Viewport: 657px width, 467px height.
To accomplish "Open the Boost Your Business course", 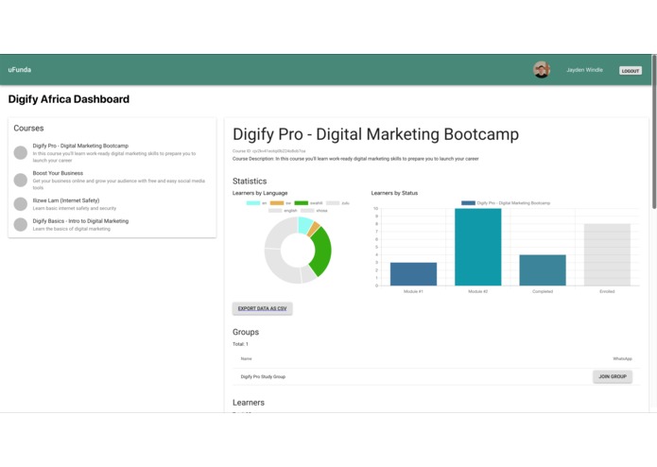I will 112,181.
